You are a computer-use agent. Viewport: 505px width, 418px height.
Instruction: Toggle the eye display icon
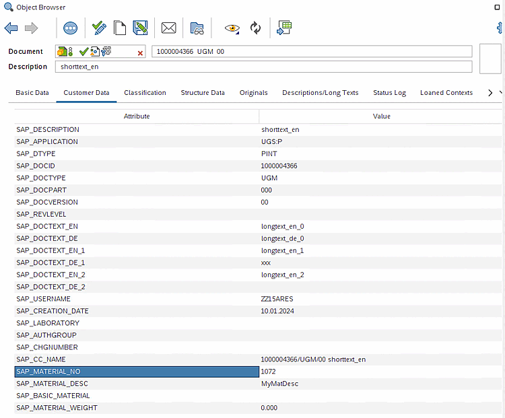232,28
